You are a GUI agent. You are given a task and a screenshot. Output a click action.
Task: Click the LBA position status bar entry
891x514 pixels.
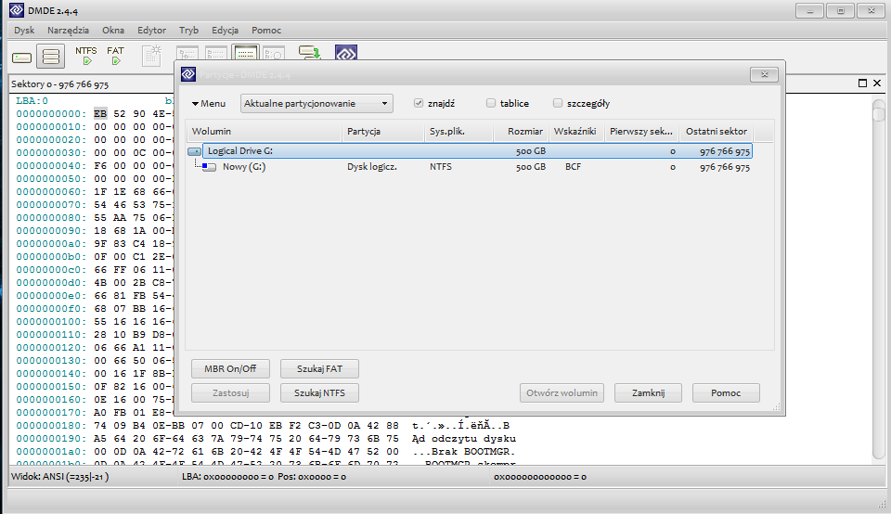(x=264, y=477)
